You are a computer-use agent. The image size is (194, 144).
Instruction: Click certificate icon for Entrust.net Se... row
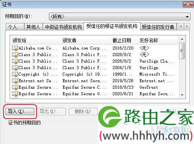[x=15, y=81]
